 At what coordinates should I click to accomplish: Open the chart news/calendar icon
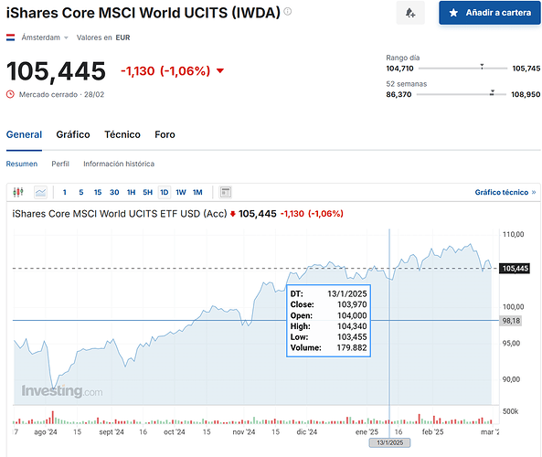tap(226, 192)
